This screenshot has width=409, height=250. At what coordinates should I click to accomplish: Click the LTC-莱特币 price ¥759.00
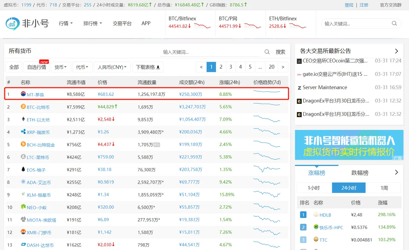tap(106, 157)
